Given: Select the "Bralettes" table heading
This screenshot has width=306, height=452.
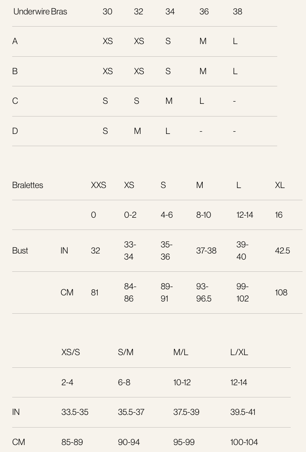Looking at the screenshot, I should 27,185.
